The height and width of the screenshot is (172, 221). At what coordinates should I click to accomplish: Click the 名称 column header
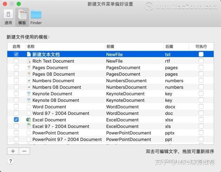[31, 46]
